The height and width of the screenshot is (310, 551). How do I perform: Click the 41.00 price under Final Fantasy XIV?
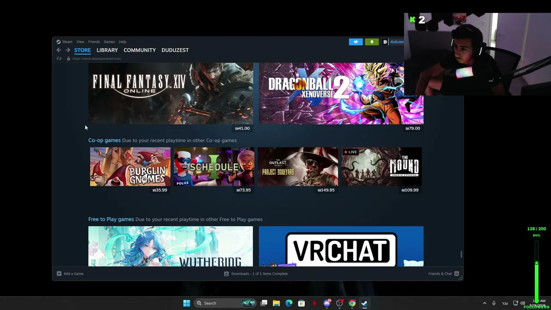pyautogui.click(x=242, y=128)
